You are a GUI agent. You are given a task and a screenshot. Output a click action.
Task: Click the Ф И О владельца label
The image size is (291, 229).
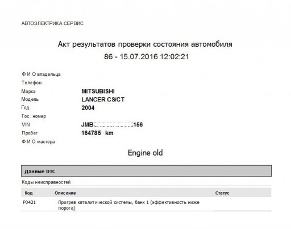pos(41,74)
